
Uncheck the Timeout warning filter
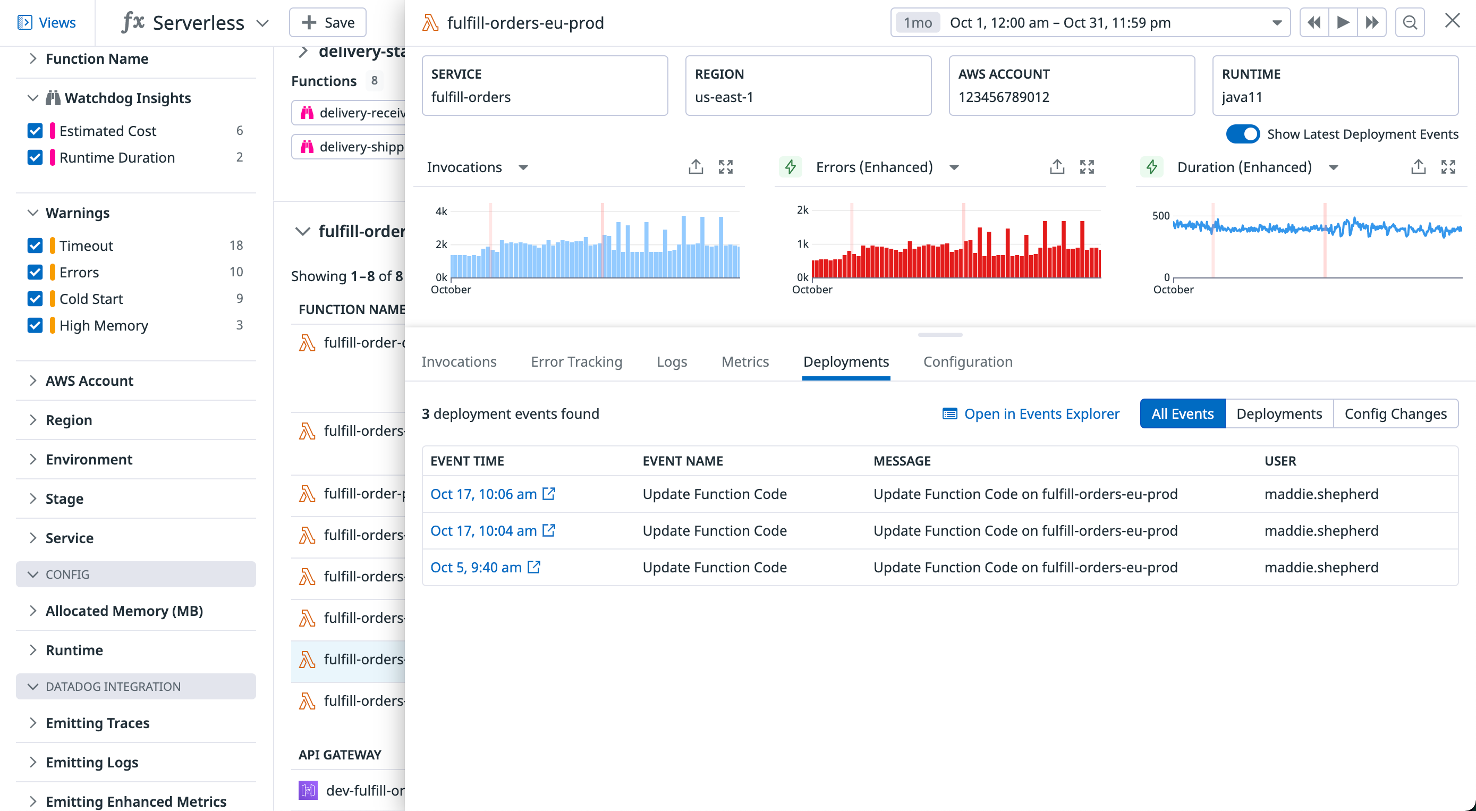pos(35,246)
